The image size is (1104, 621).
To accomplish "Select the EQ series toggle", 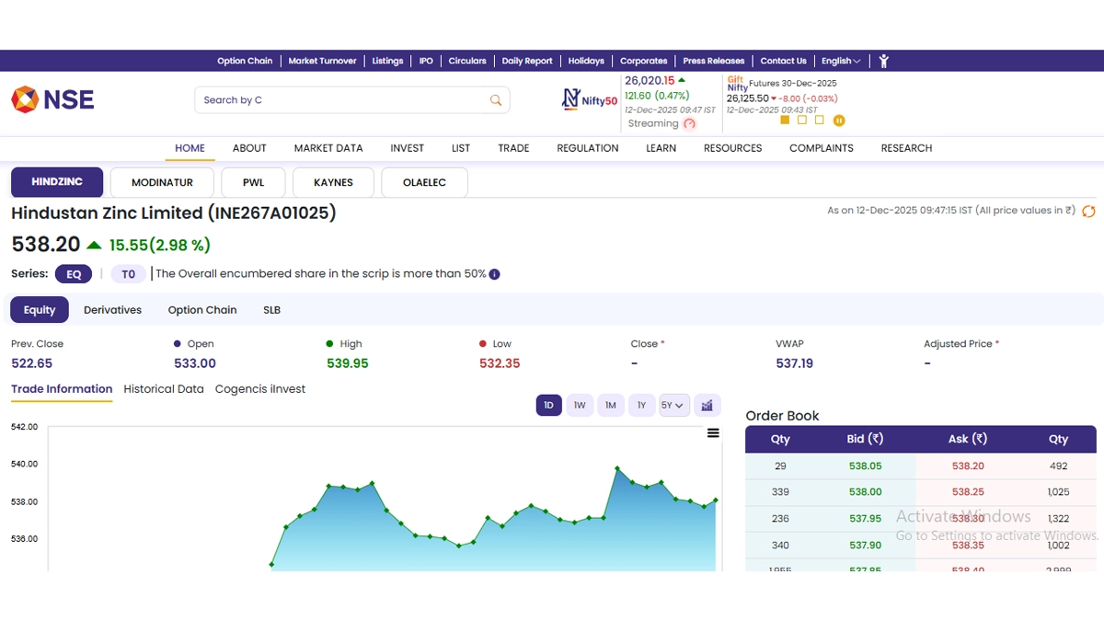I will click(x=74, y=274).
